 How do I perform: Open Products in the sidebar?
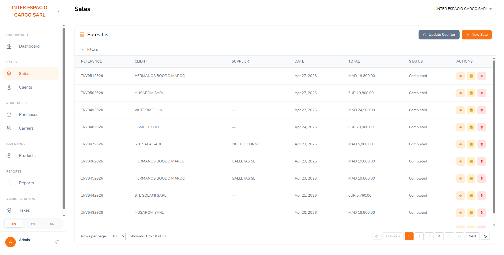click(31, 156)
